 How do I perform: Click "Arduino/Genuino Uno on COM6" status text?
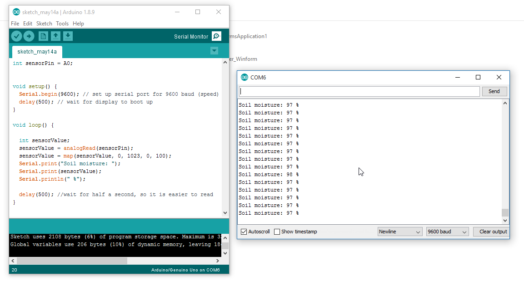185,270
